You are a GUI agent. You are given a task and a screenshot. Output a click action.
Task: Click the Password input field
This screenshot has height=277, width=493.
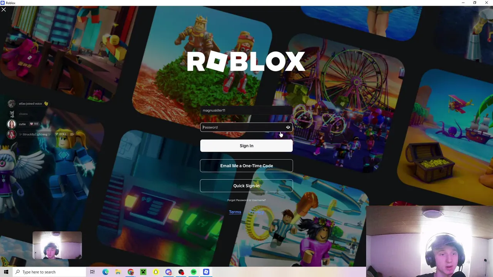click(246, 127)
